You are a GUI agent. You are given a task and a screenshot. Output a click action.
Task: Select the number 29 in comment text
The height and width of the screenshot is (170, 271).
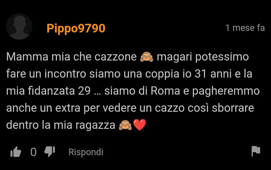[84, 91]
